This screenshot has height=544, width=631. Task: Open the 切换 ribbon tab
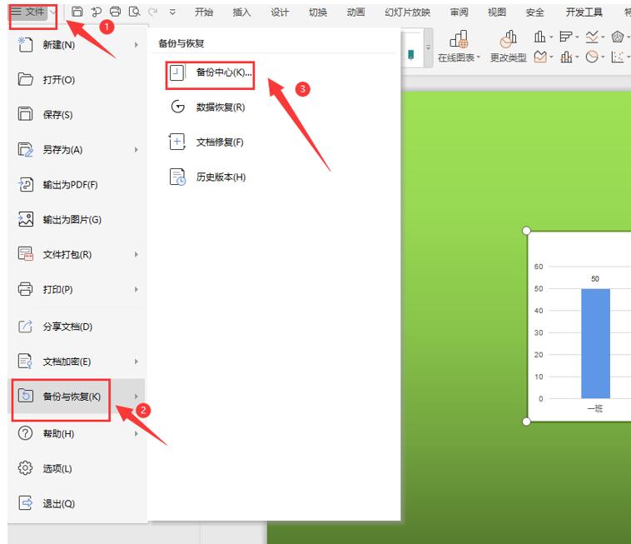[x=317, y=12]
